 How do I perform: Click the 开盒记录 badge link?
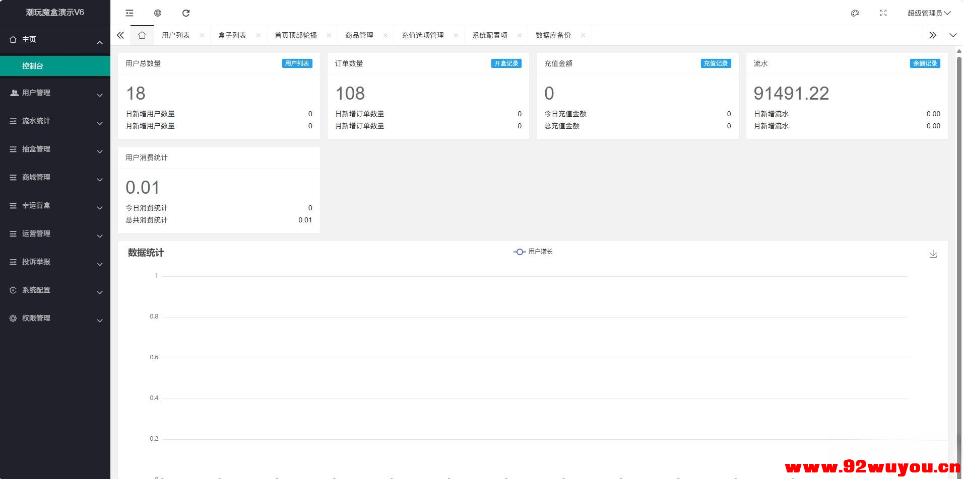[506, 63]
